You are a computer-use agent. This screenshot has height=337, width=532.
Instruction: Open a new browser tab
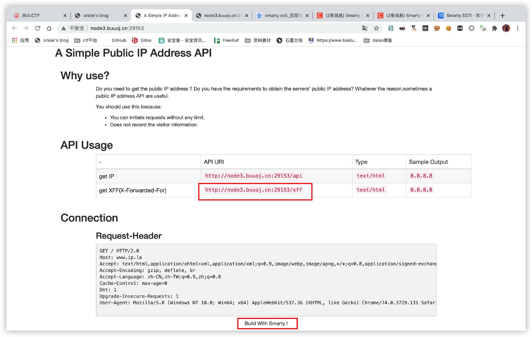[502, 16]
